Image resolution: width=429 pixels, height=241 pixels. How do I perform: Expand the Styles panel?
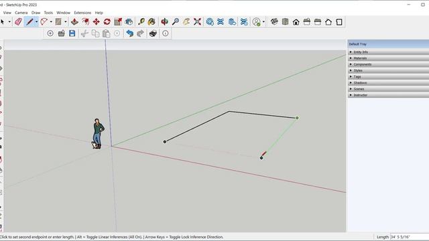tap(389, 70)
